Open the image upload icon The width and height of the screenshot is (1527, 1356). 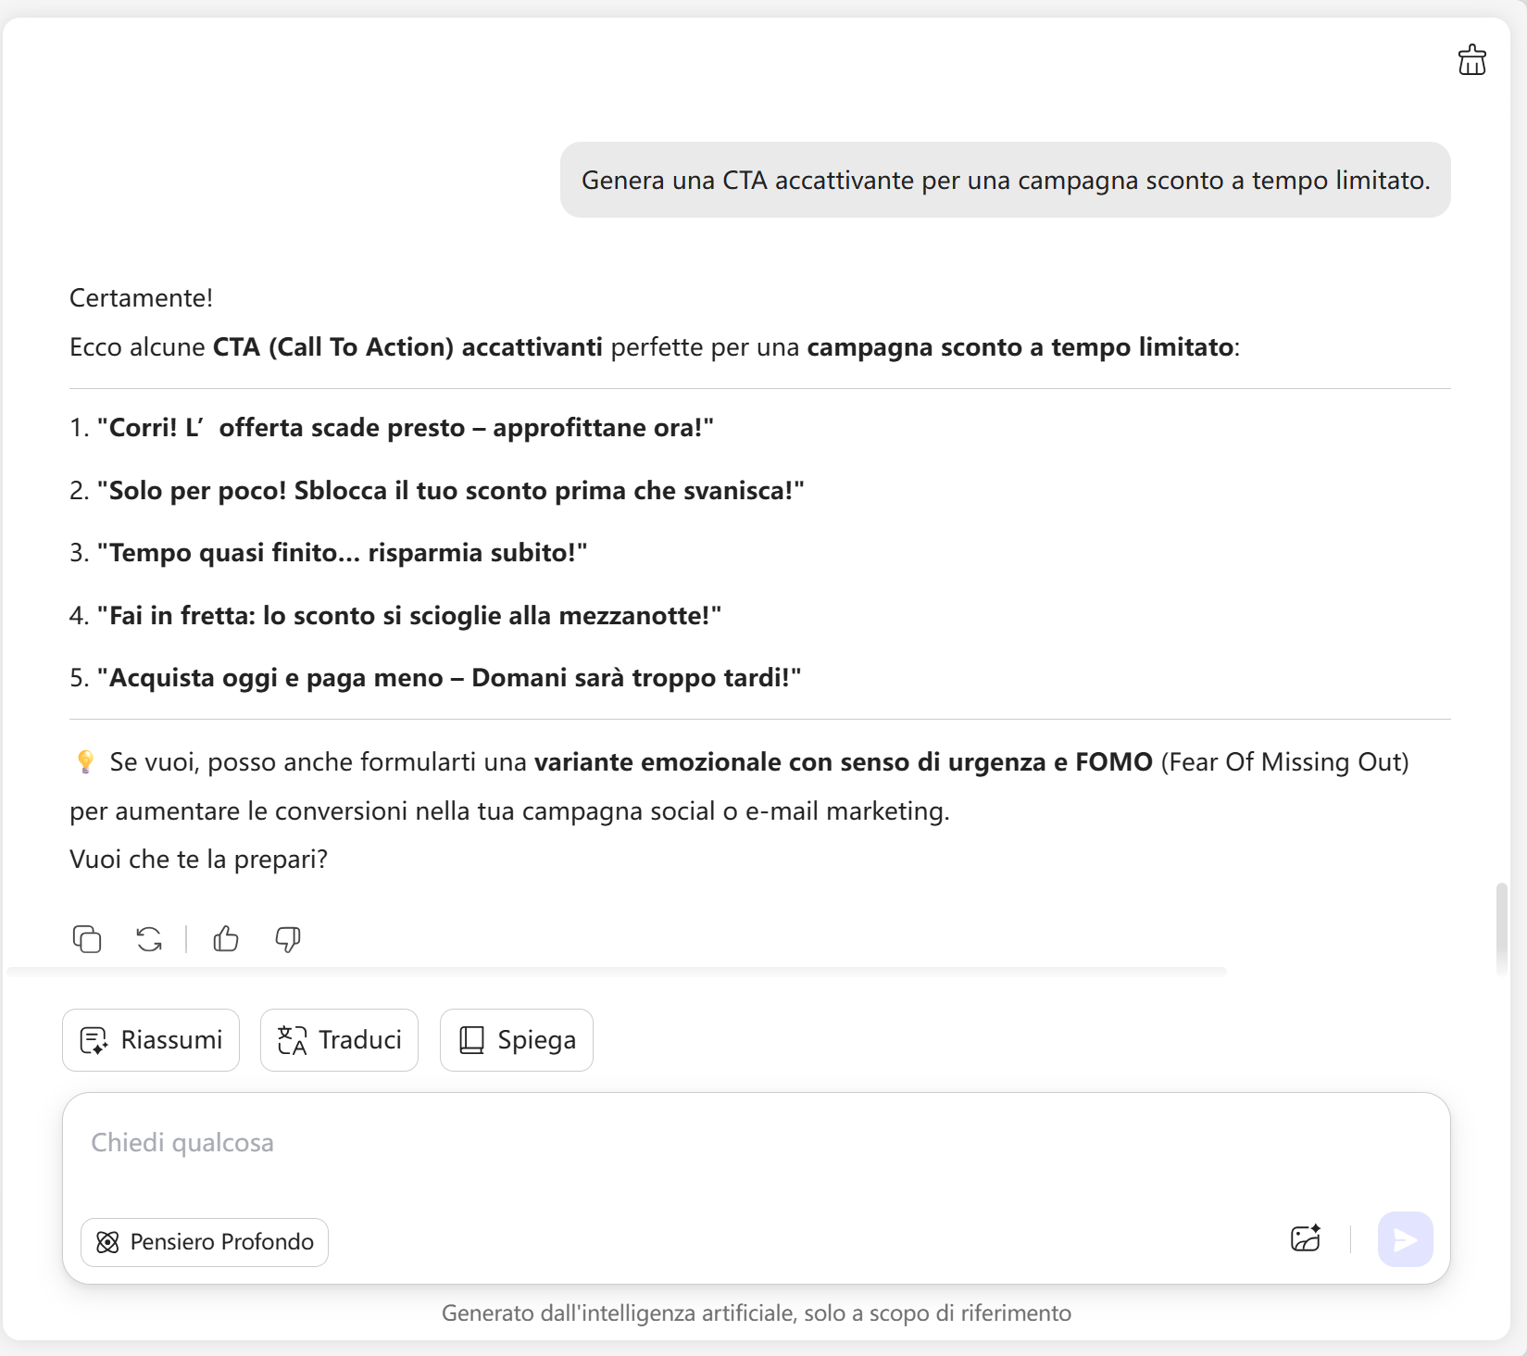pos(1306,1239)
